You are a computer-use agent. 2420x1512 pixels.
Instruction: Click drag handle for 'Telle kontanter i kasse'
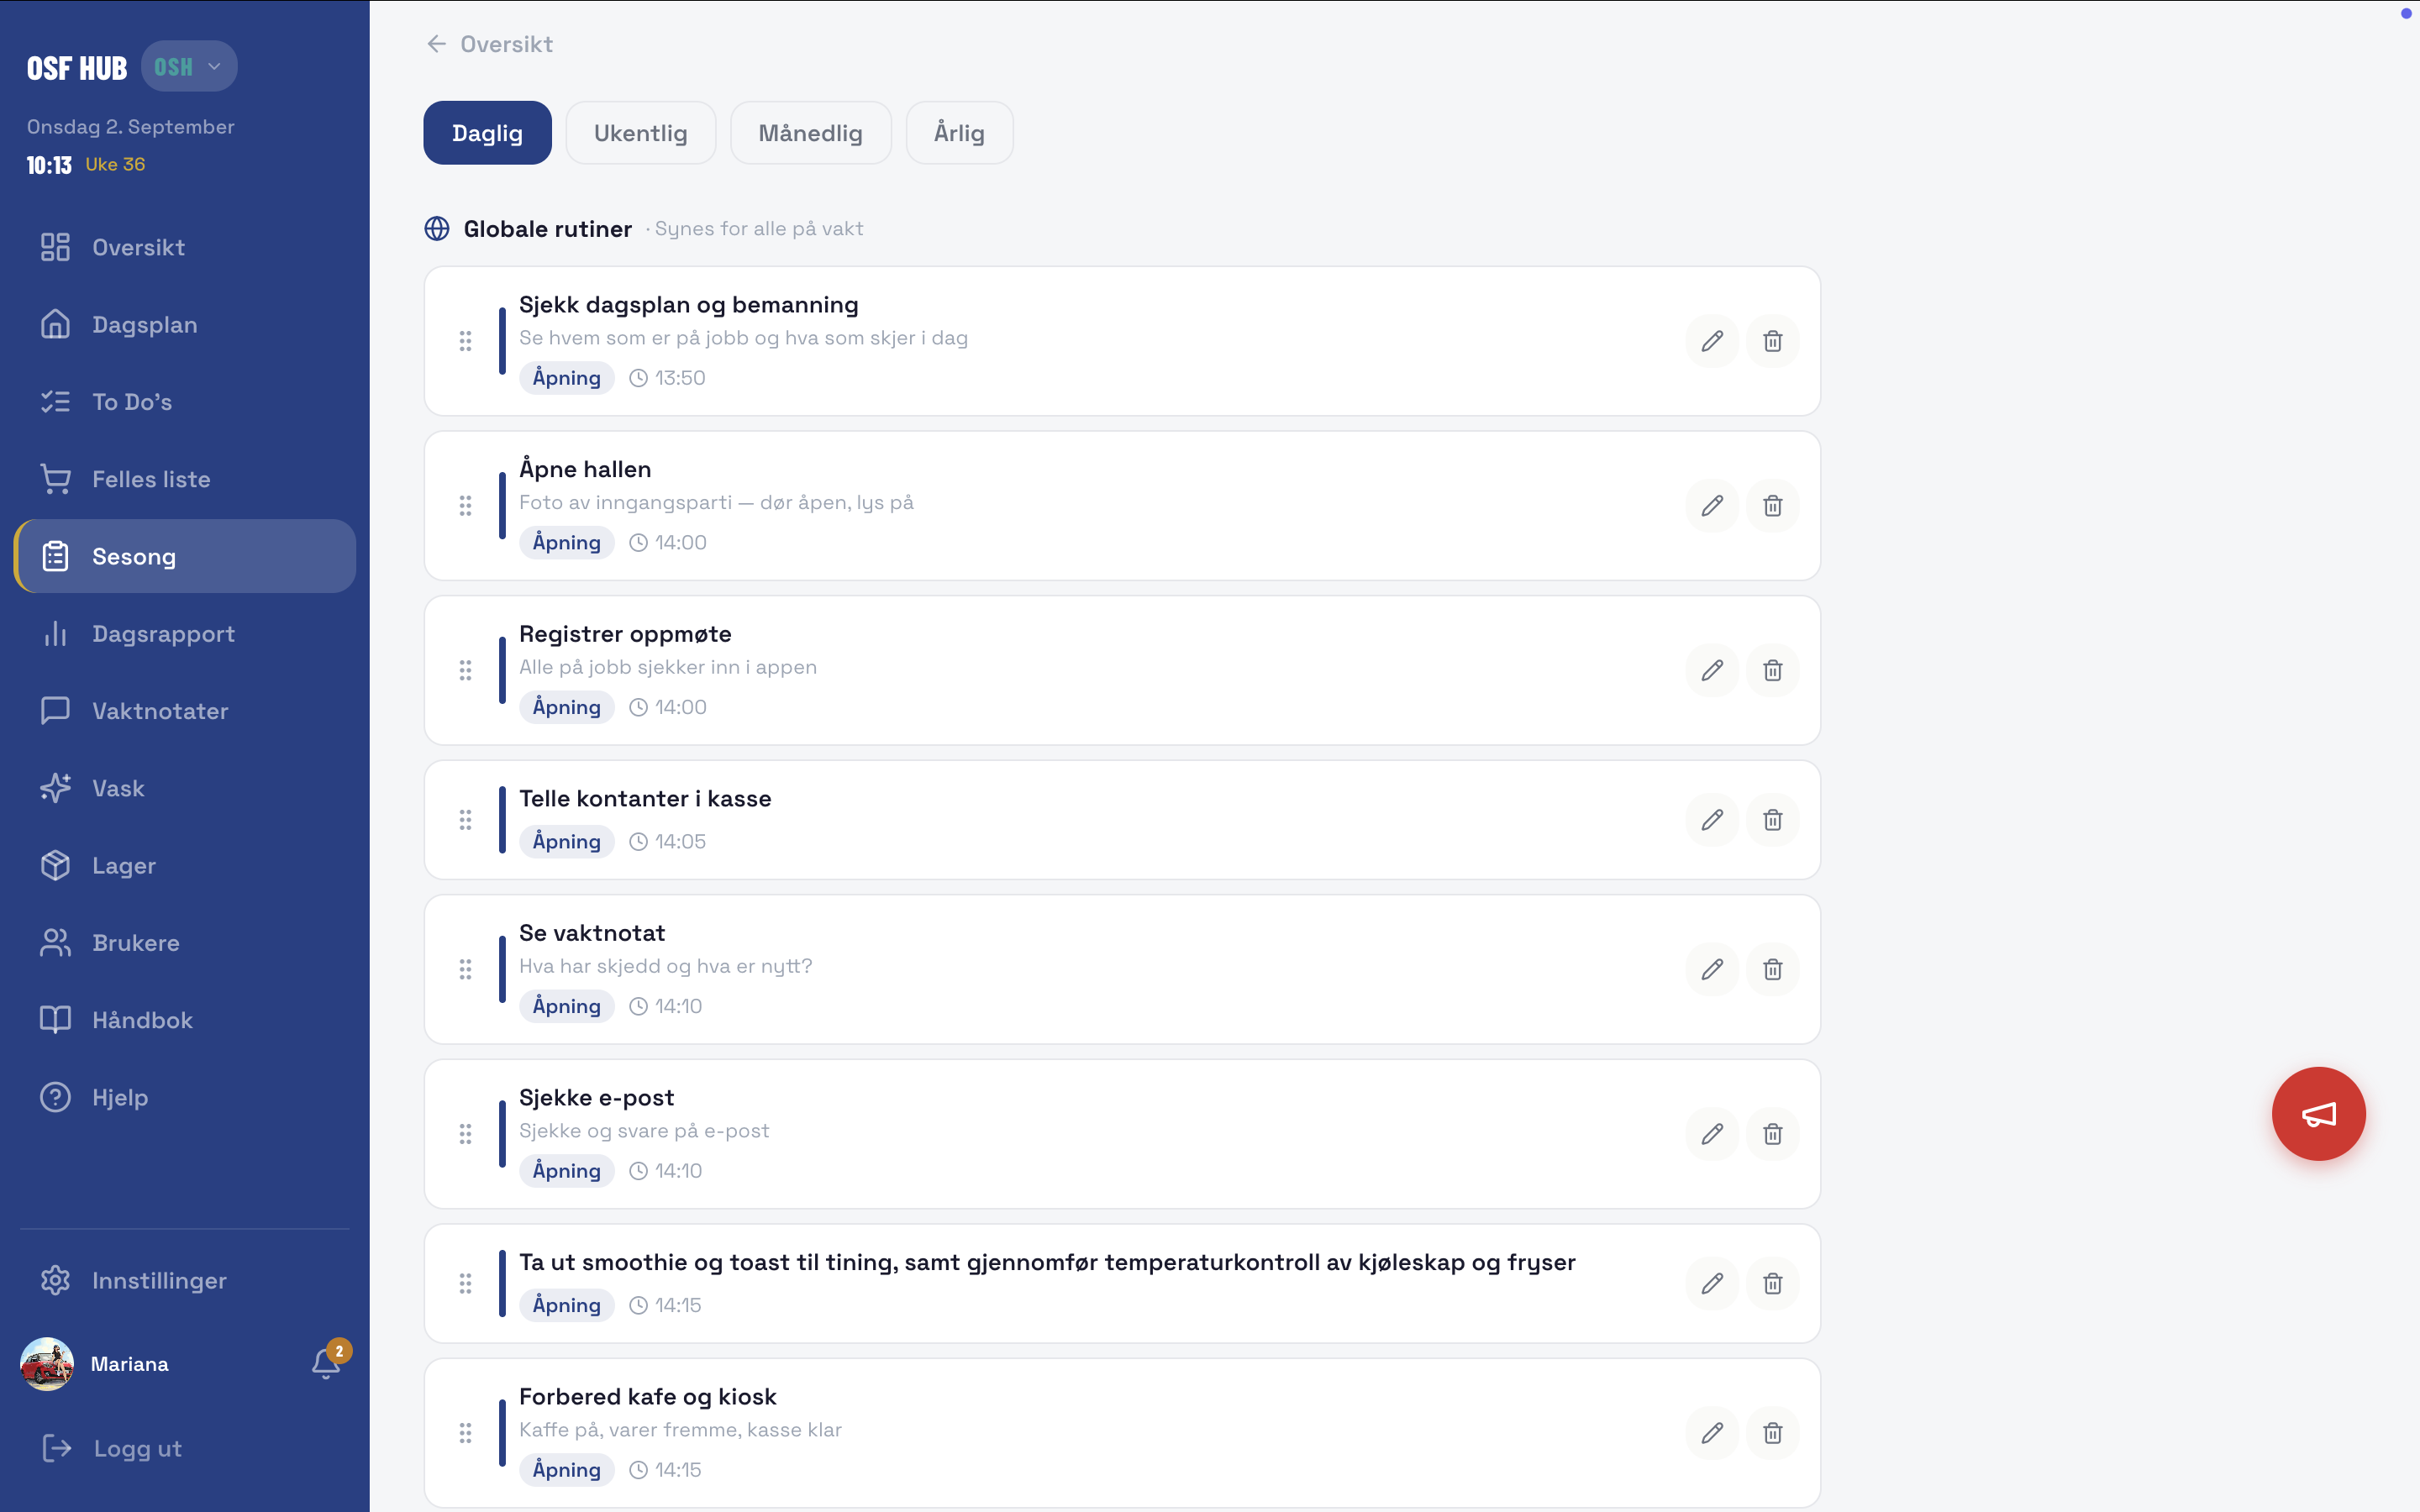(465, 820)
